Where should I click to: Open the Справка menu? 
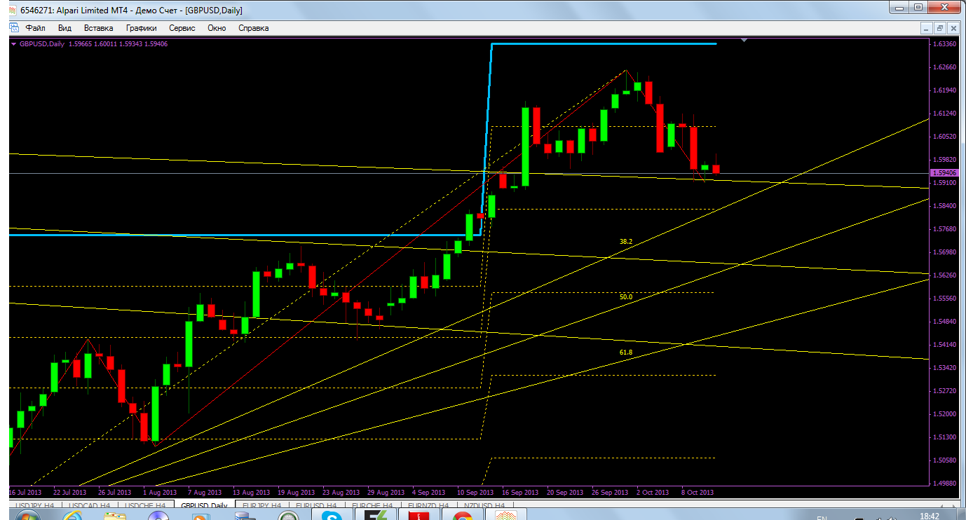(x=254, y=28)
